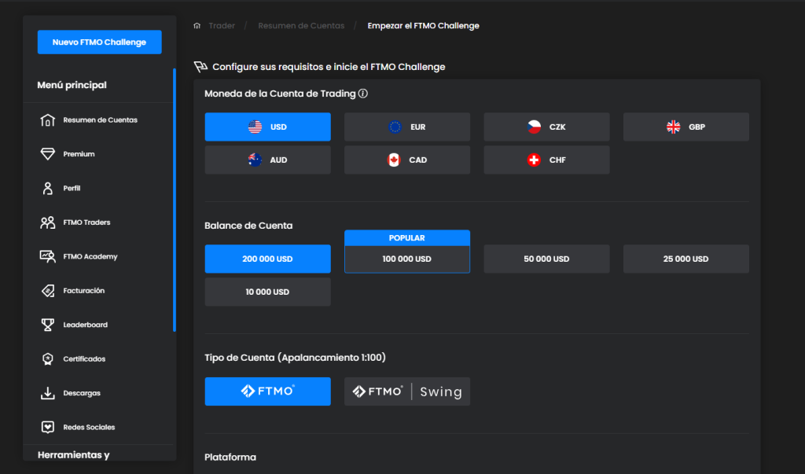Pick the 10 000 USD account balance

[x=267, y=292]
